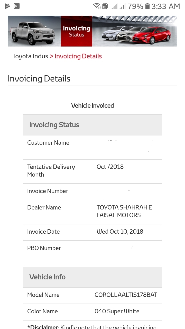Tap the safe-box notification icon
The height and width of the screenshot is (329, 185).
click(17, 6)
